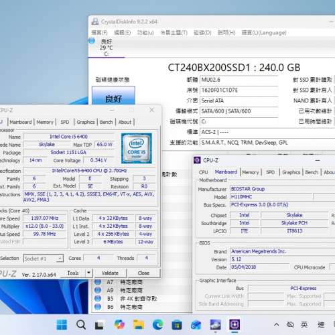Image resolution: width=335 pixels, height=335 pixels.
Task: Open the 佈景主題(T) menu in CrystalDiskInfo
Action: click(x=174, y=33)
